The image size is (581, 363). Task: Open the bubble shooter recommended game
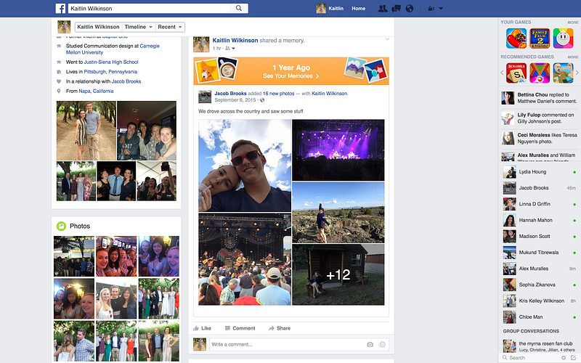click(x=540, y=73)
